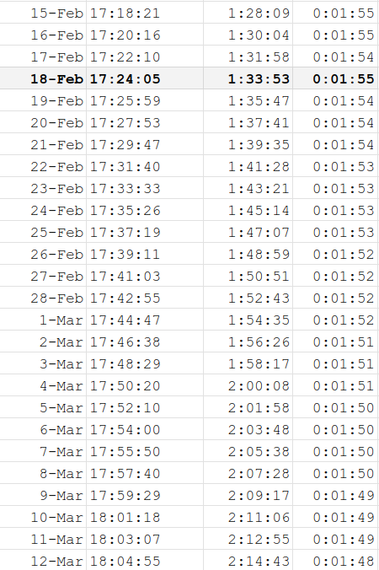The width and height of the screenshot is (379, 570).
Task: Click the cell containing 17:18:21
Action: coord(145,13)
